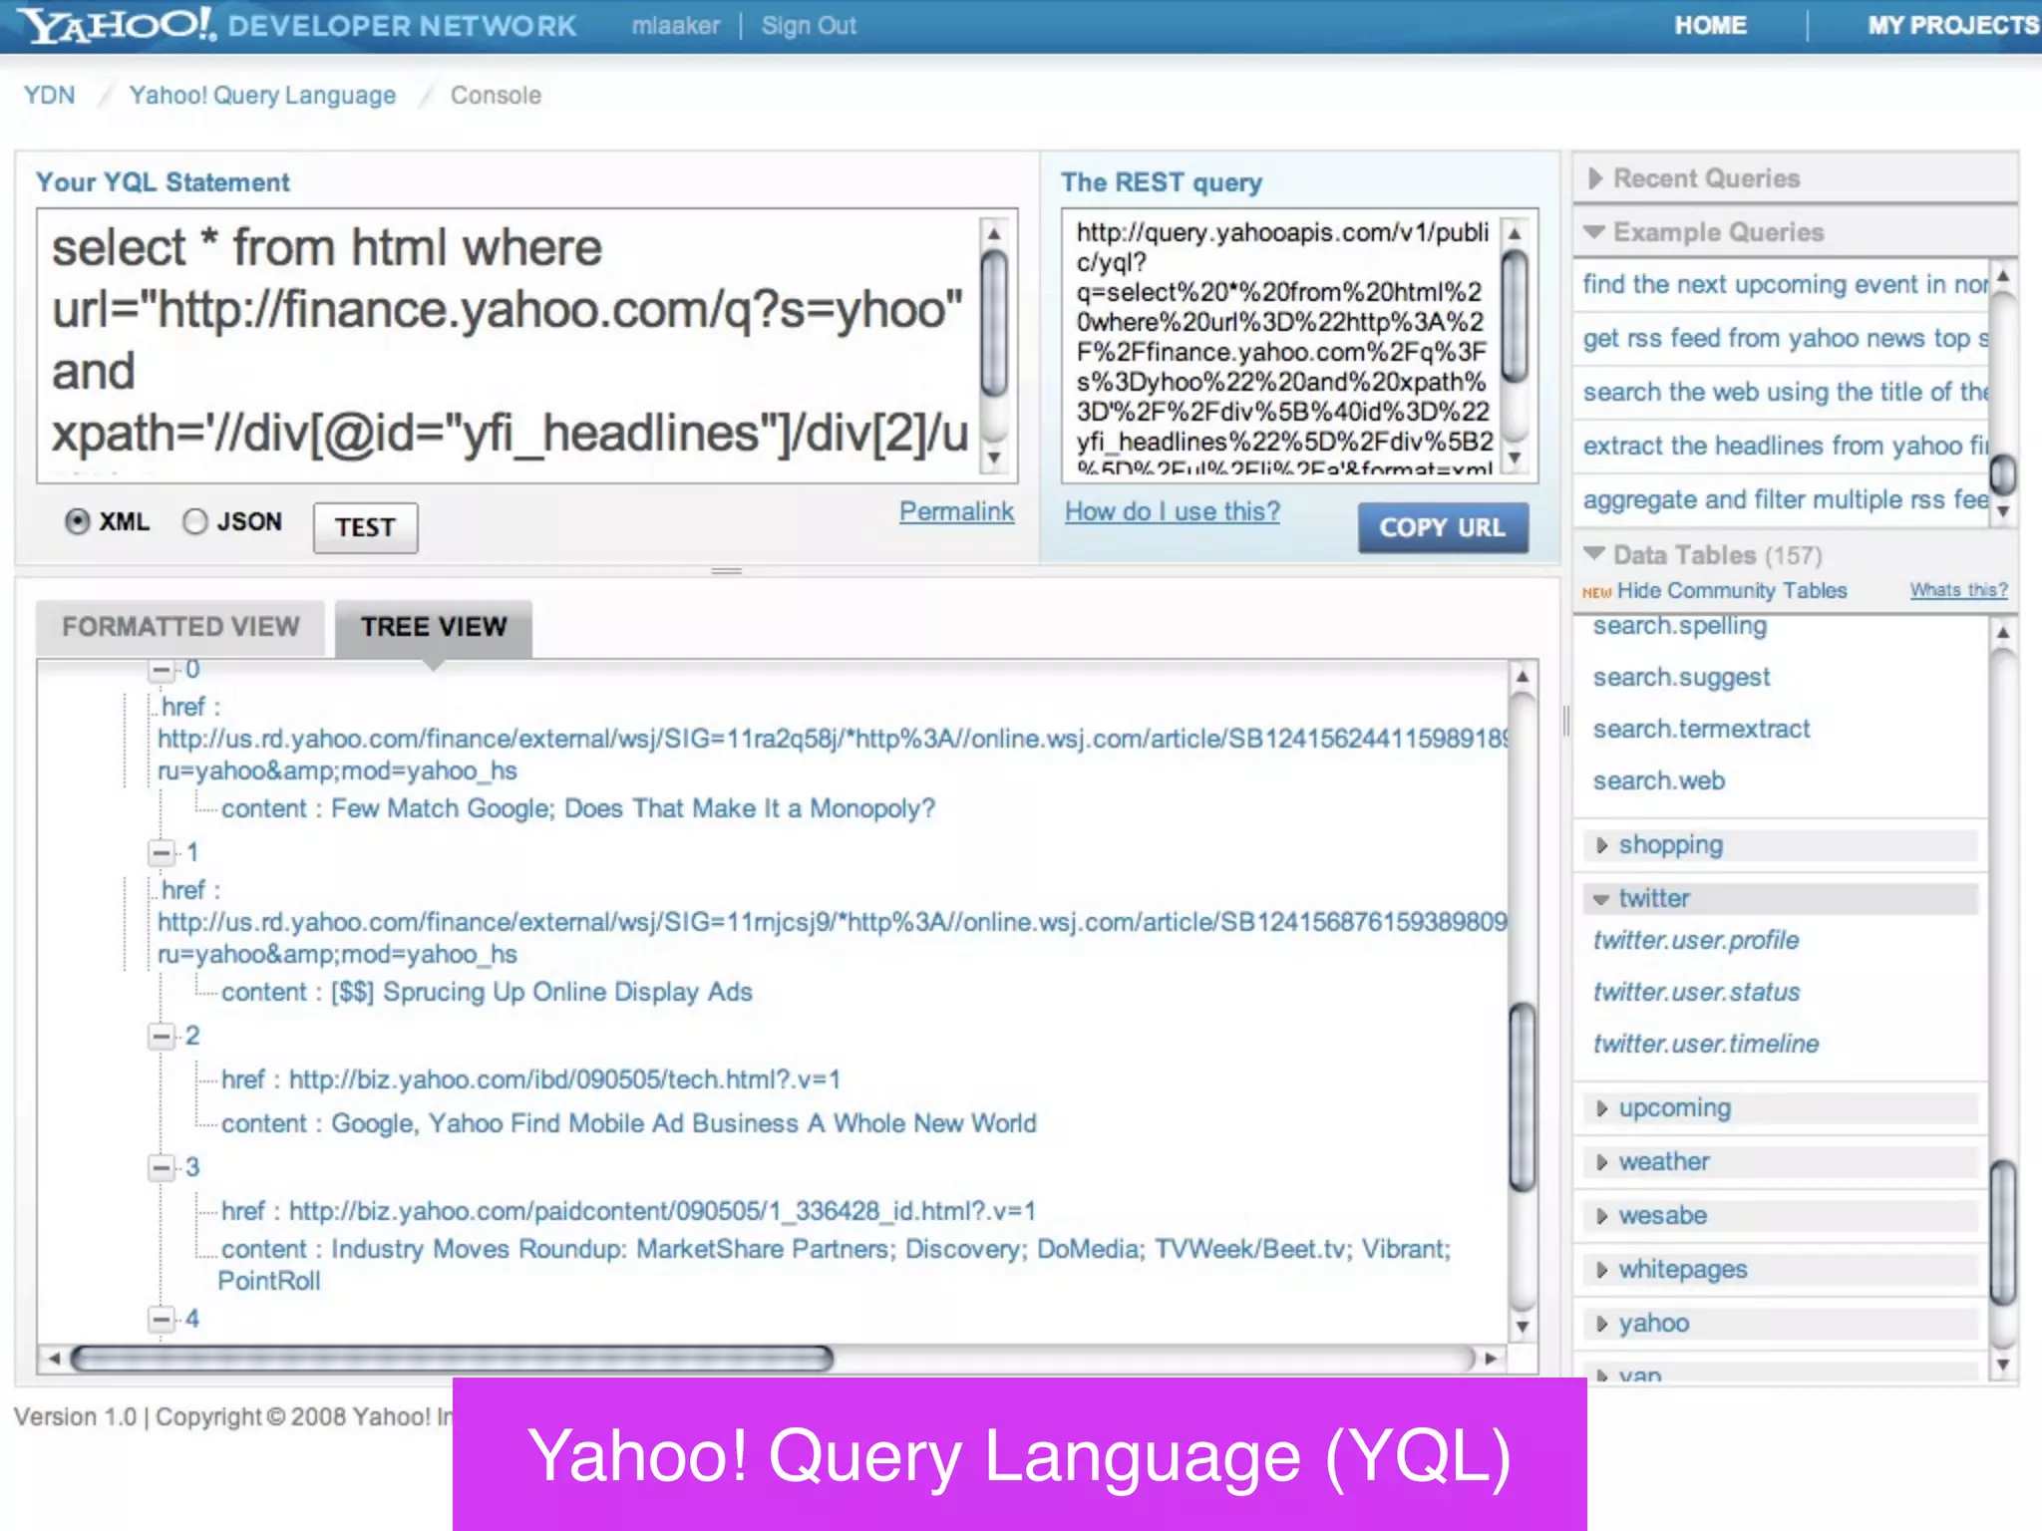Collapse tree node 2 minus icon
This screenshot has width=2042, height=1531.
tap(161, 1037)
